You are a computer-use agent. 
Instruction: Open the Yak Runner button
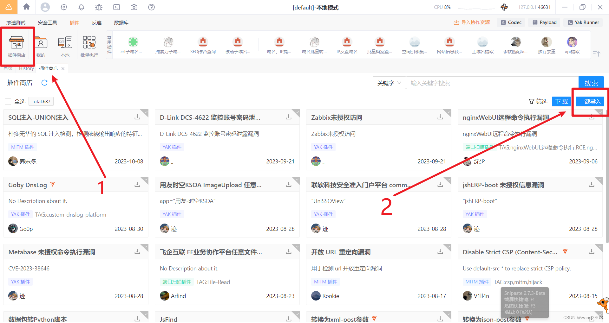point(583,22)
